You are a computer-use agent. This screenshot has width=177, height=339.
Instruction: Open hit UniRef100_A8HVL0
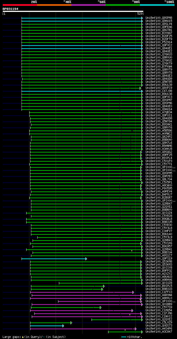pyautogui.click(x=159, y=298)
